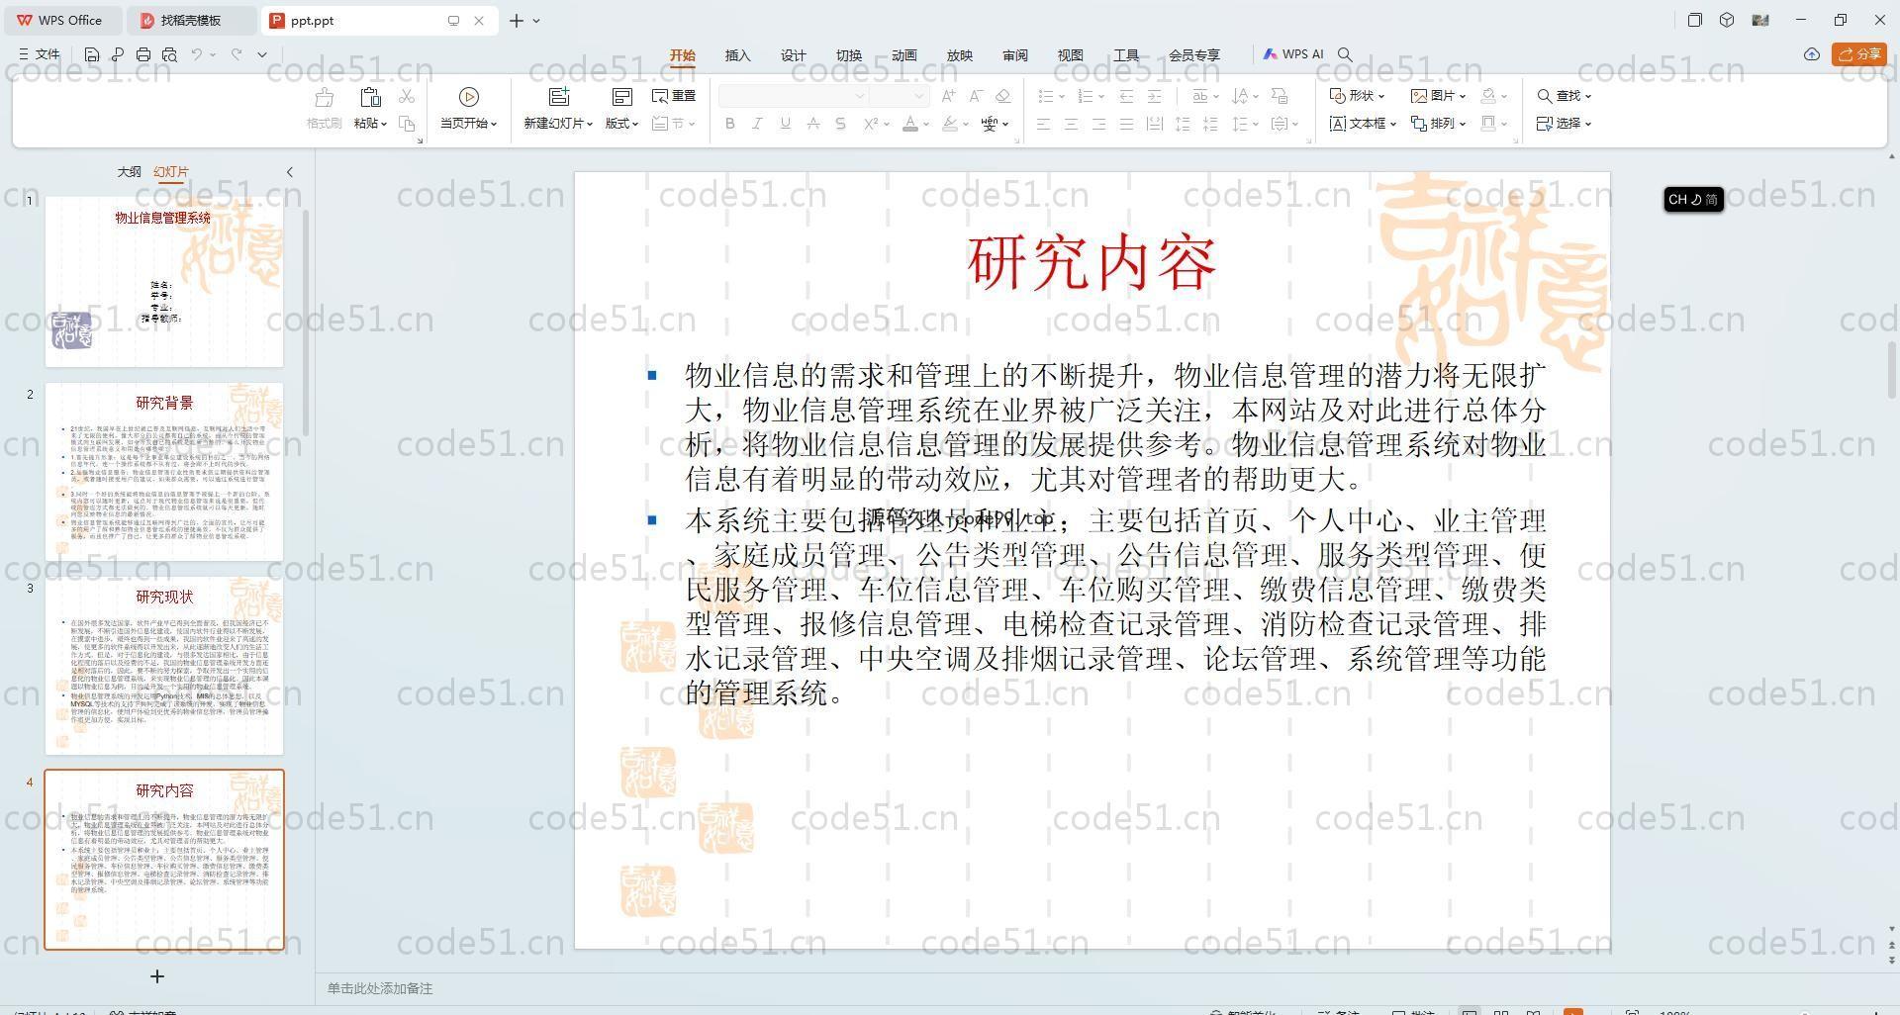Click the Copy icon in clipboard group
Viewport: 1900px width, 1015px height.
point(407,124)
